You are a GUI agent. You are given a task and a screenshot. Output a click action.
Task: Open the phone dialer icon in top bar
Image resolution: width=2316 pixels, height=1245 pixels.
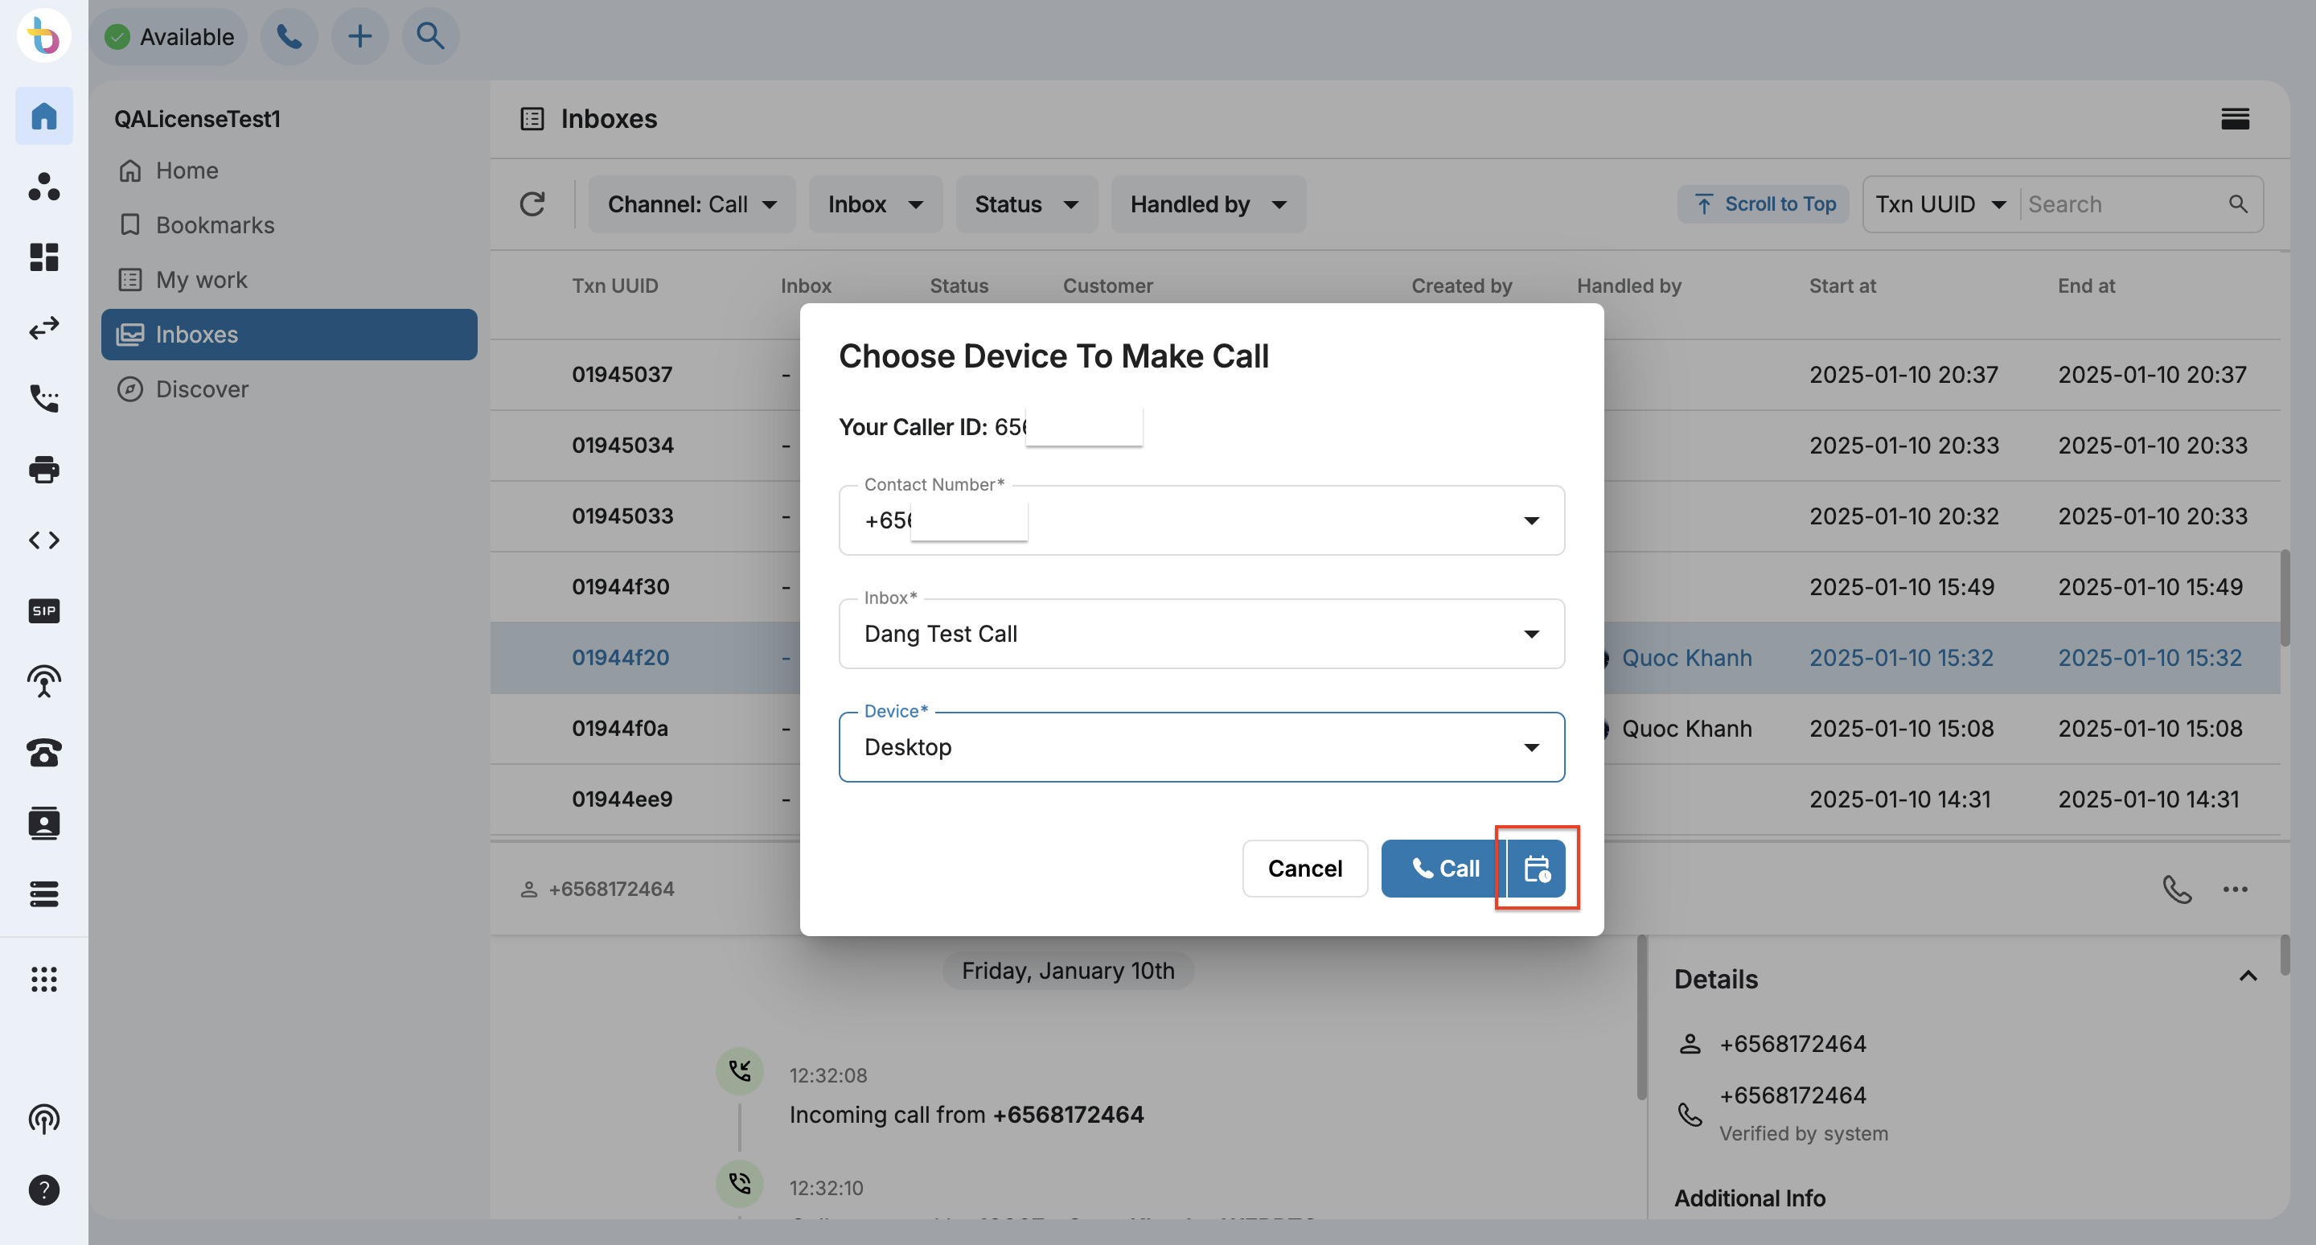click(289, 37)
